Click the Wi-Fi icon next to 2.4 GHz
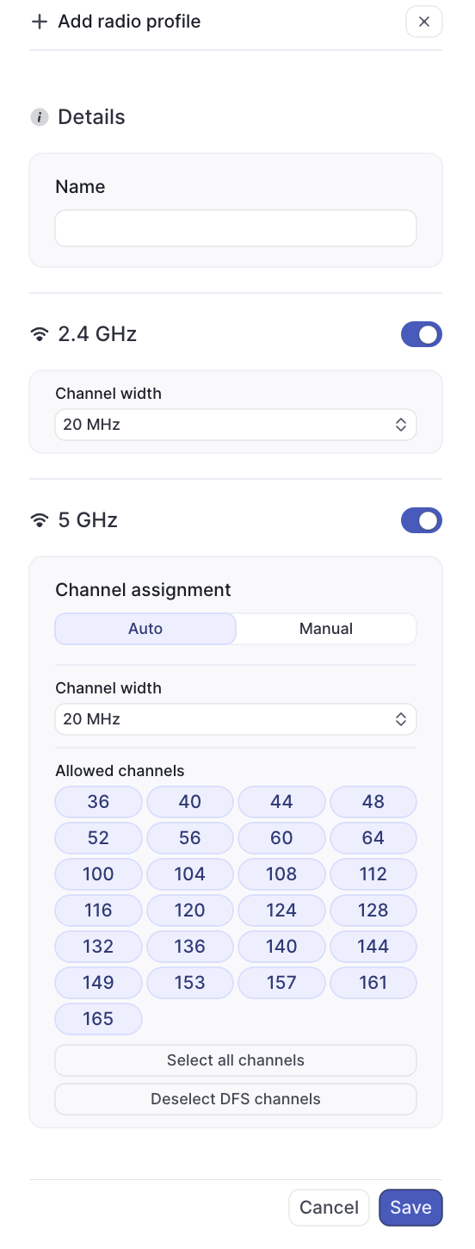The width and height of the screenshot is (475, 1249). click(x=39, y=334)
